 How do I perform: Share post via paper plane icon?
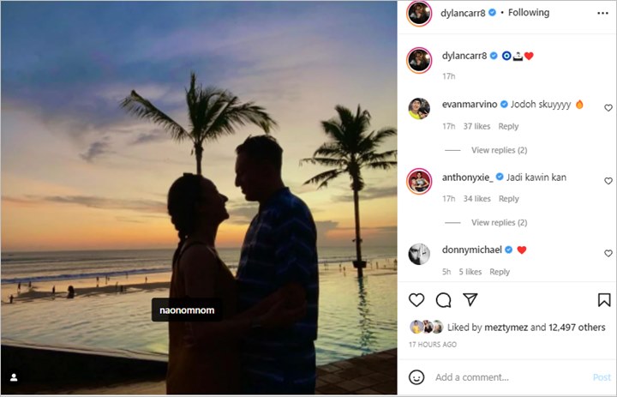pos(470,300)
